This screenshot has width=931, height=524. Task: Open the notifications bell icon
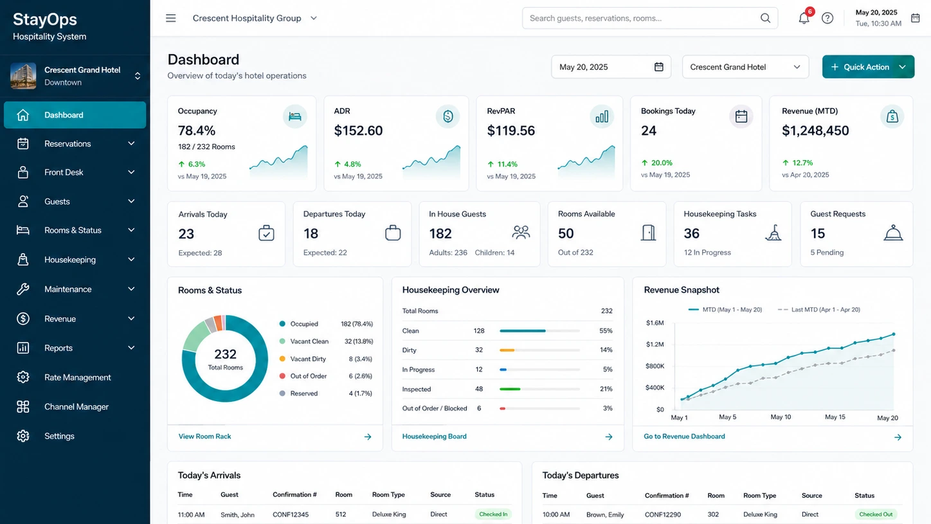804,18
